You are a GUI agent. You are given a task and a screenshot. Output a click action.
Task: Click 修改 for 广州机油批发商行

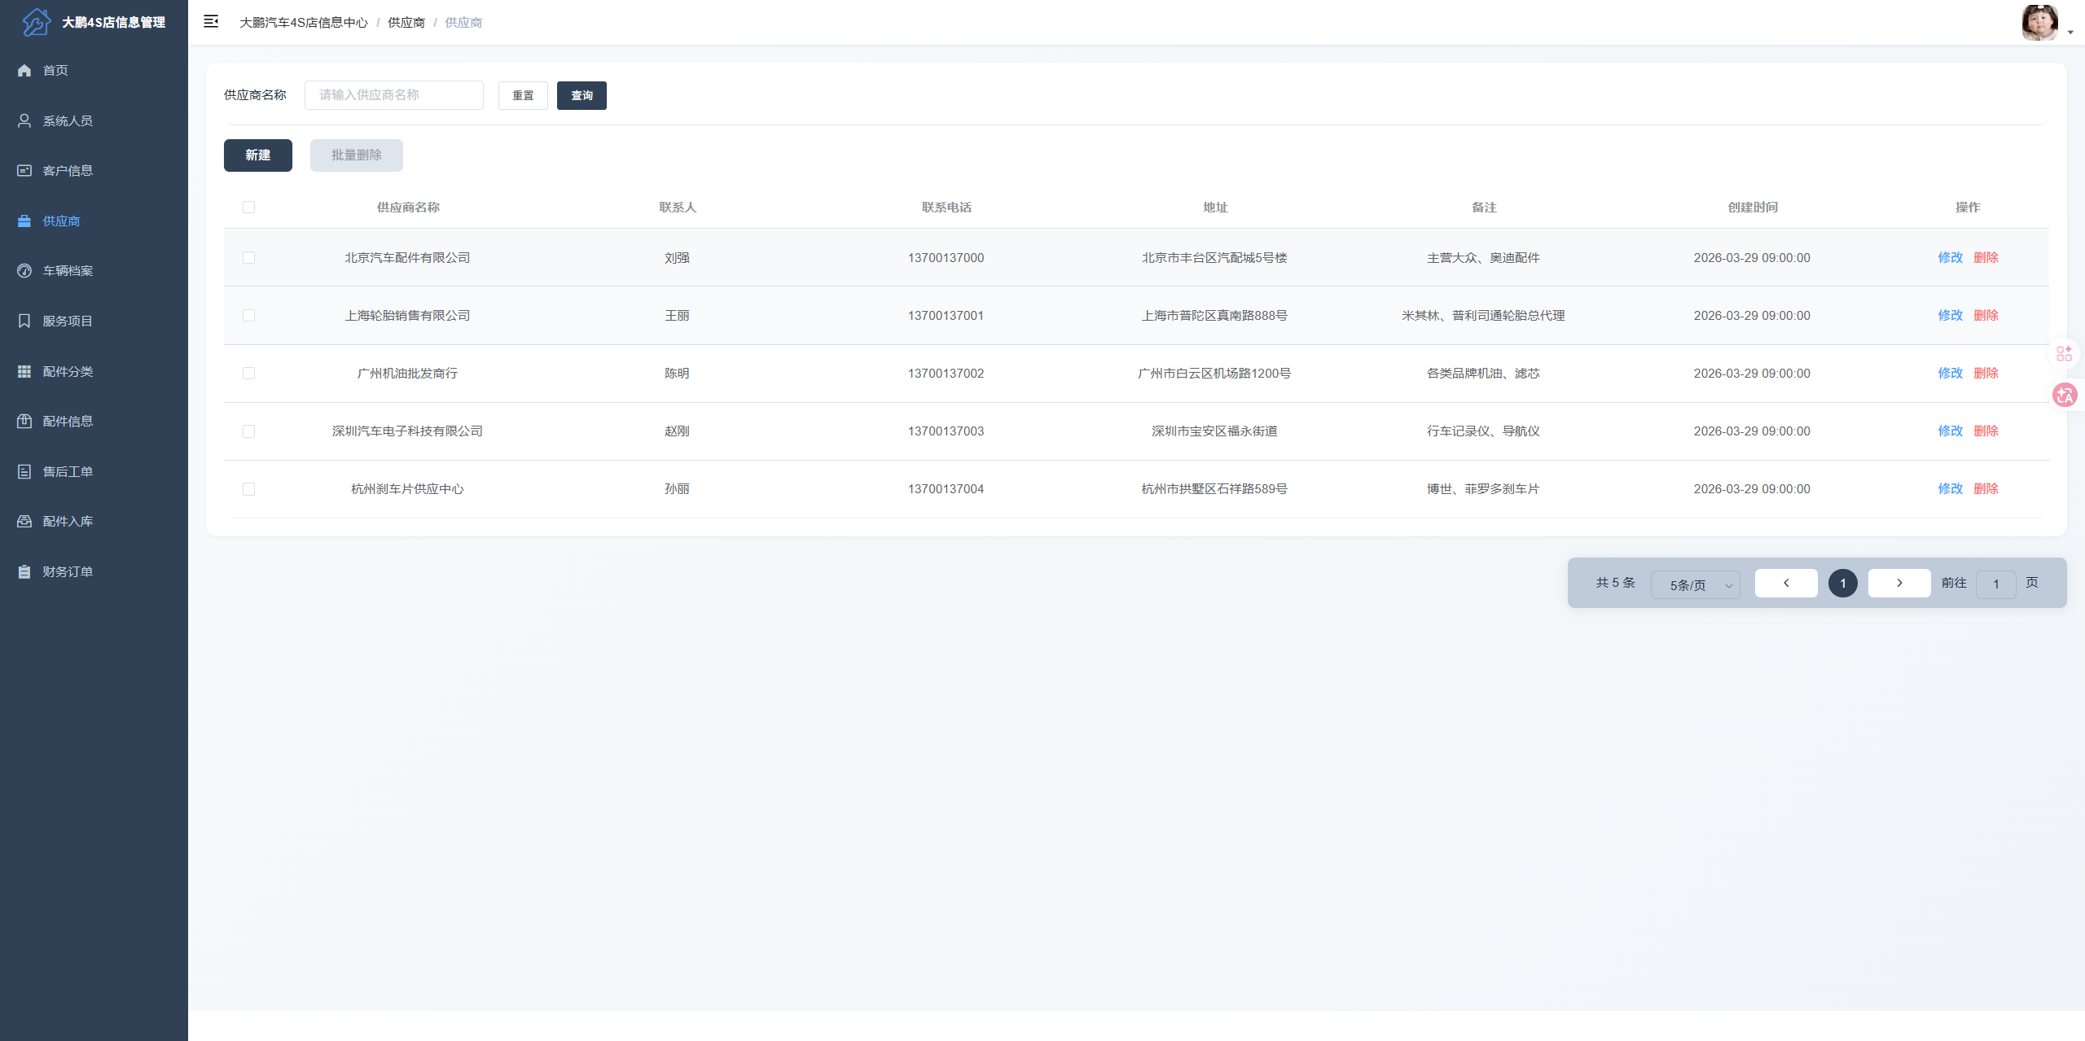pyautogui.click(x=1951, y=374)
